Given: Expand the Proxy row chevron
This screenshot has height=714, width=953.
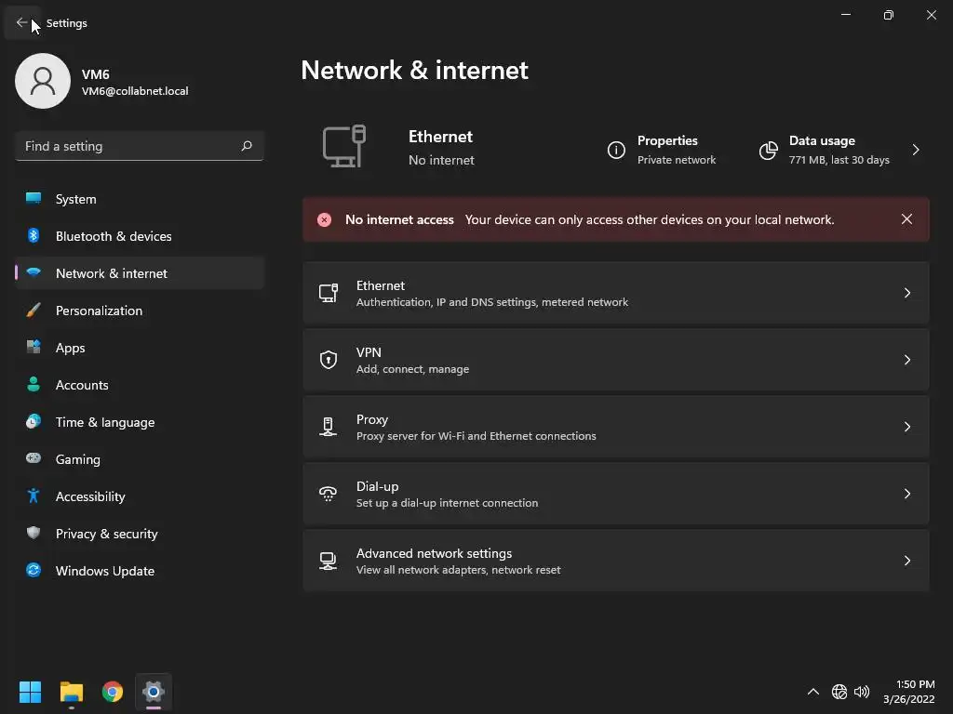Looking at the screenshot, I should click(907, 427).
